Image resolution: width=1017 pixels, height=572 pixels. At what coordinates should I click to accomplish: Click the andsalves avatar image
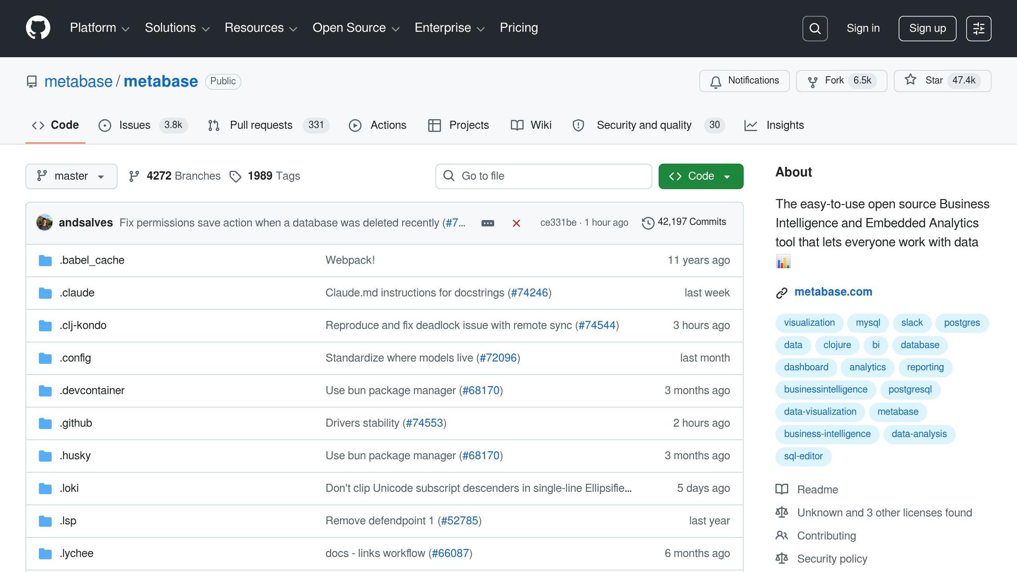click(45, 222)
